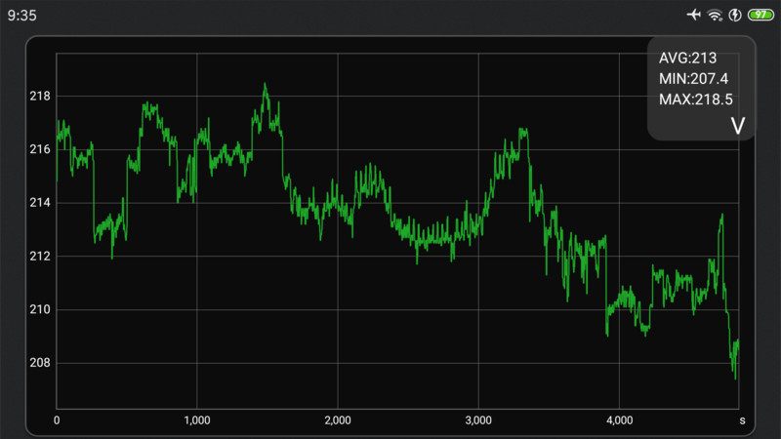Tap the 208 label on voltage axis
This screenshot has width=781, height=439.
(40, 363)
